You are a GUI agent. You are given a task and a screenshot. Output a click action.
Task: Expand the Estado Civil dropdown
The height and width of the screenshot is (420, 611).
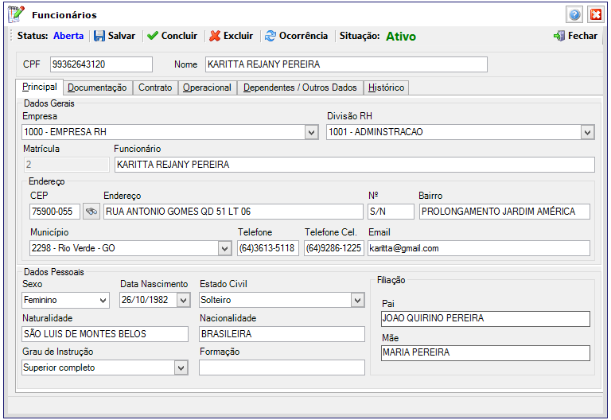(x=357, y=301)
